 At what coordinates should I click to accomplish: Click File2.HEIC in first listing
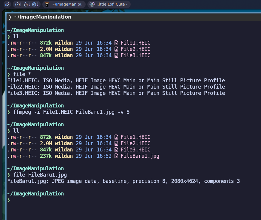135,49
